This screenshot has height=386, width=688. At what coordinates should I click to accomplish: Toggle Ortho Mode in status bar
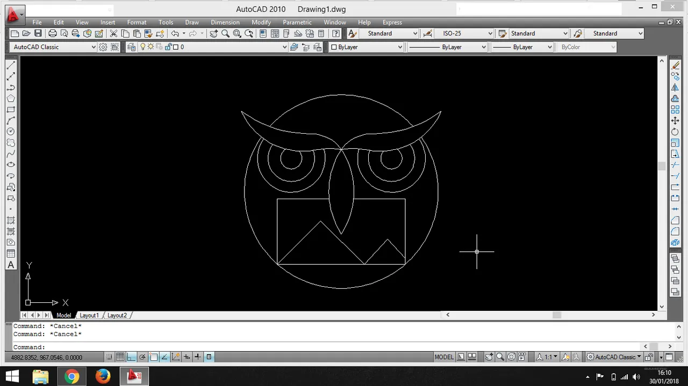point(131,356)
